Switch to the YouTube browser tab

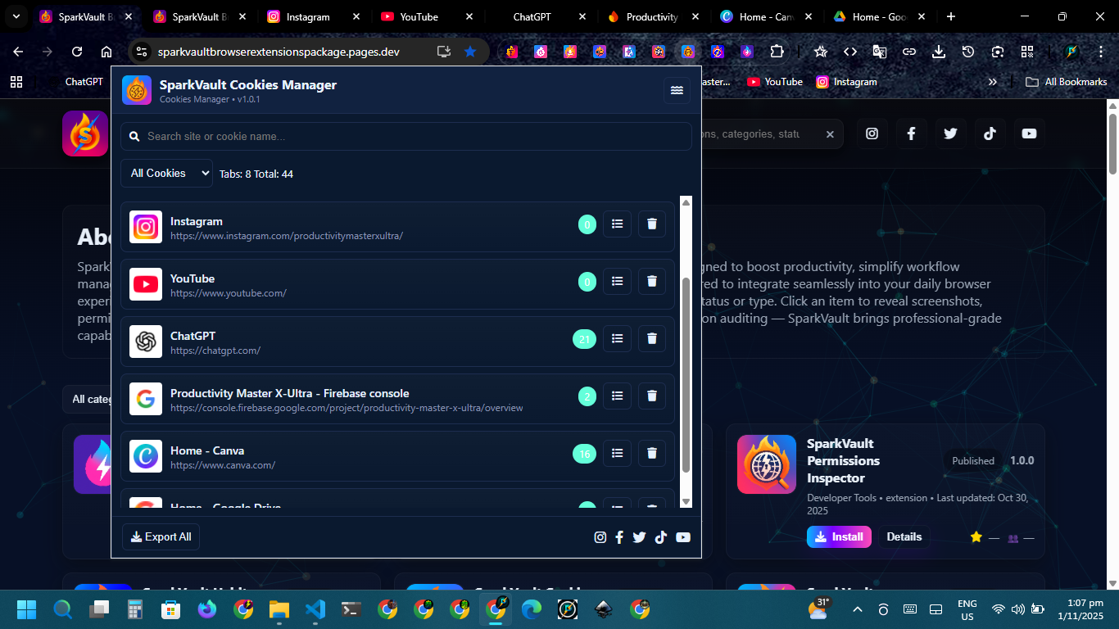[x=418, y=16]
